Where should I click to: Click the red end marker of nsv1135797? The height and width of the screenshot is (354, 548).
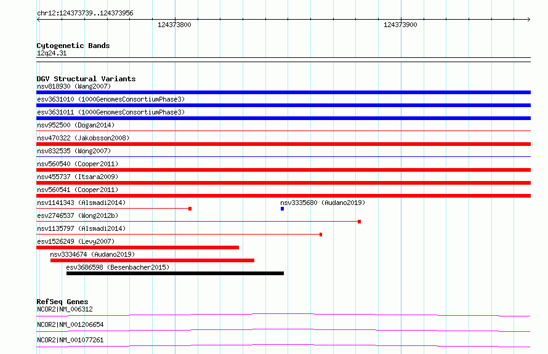[321, 235]
